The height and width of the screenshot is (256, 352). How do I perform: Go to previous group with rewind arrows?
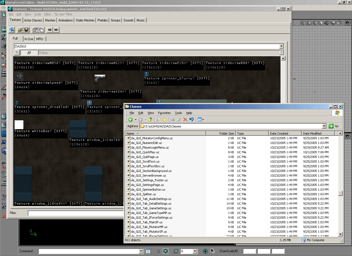click(50, 30)
